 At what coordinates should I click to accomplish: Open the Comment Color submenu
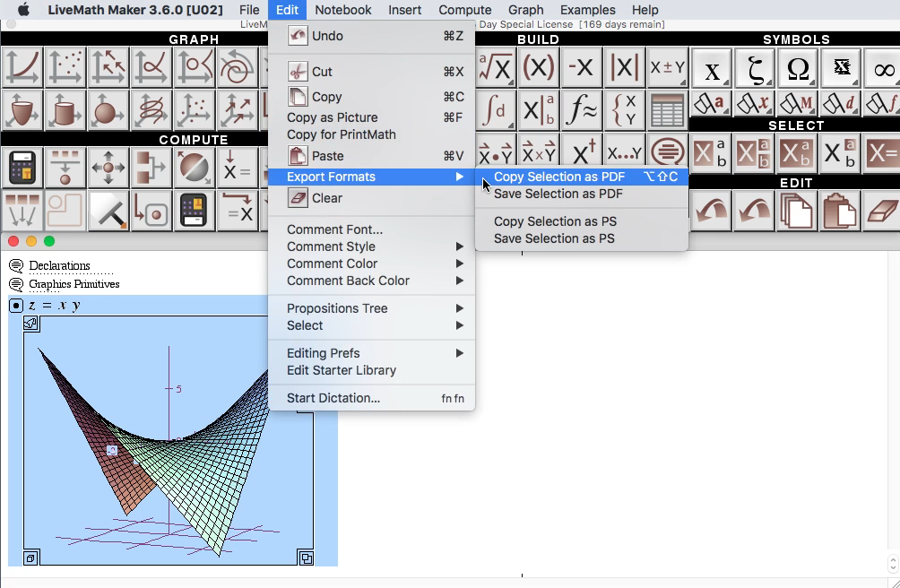[332, 264]
